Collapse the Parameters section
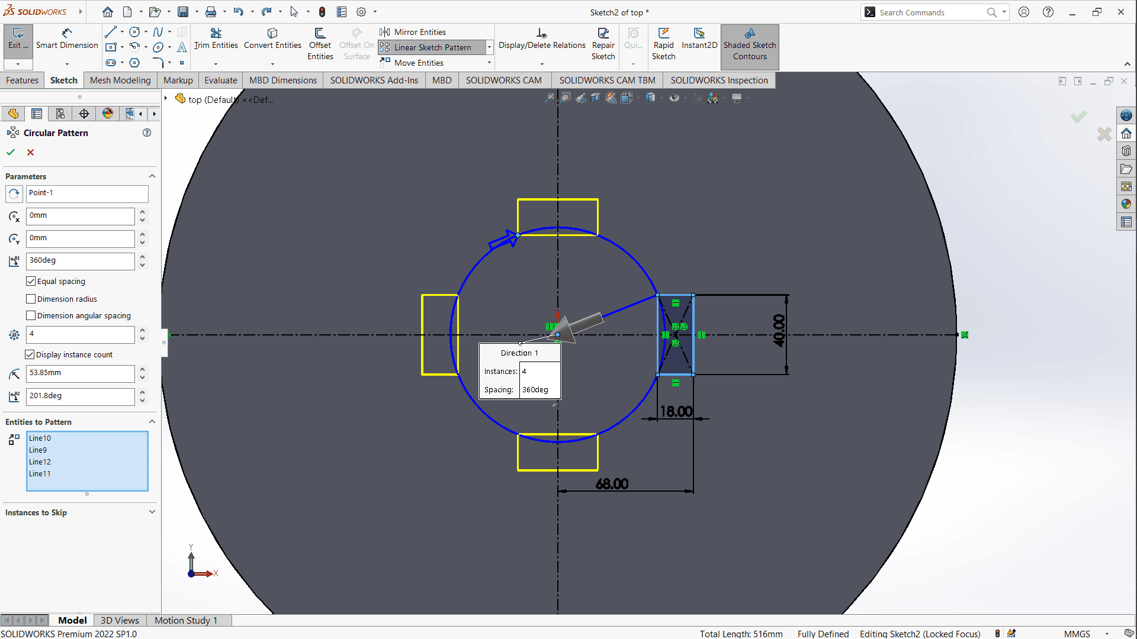This screenshot has height=639, width=1137. (152, 176)
